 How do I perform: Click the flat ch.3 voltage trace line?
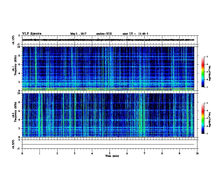click(x=108, y=144)
